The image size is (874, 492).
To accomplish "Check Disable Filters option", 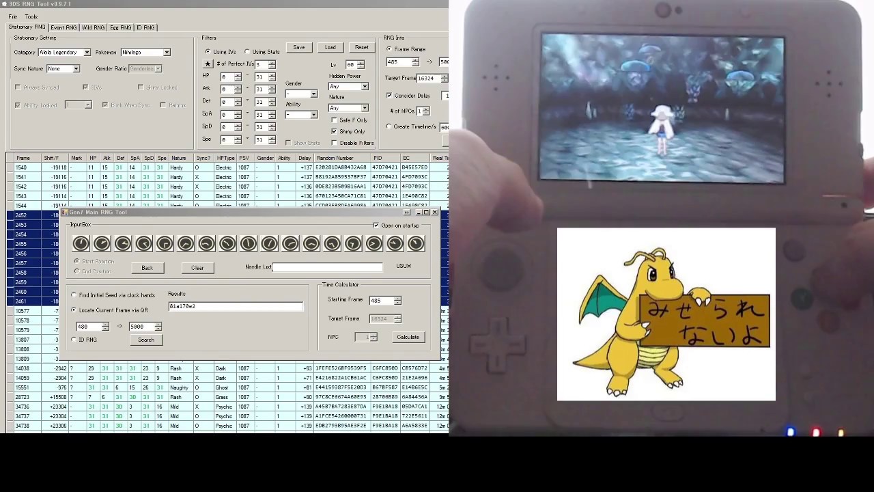I will (352, 143).
